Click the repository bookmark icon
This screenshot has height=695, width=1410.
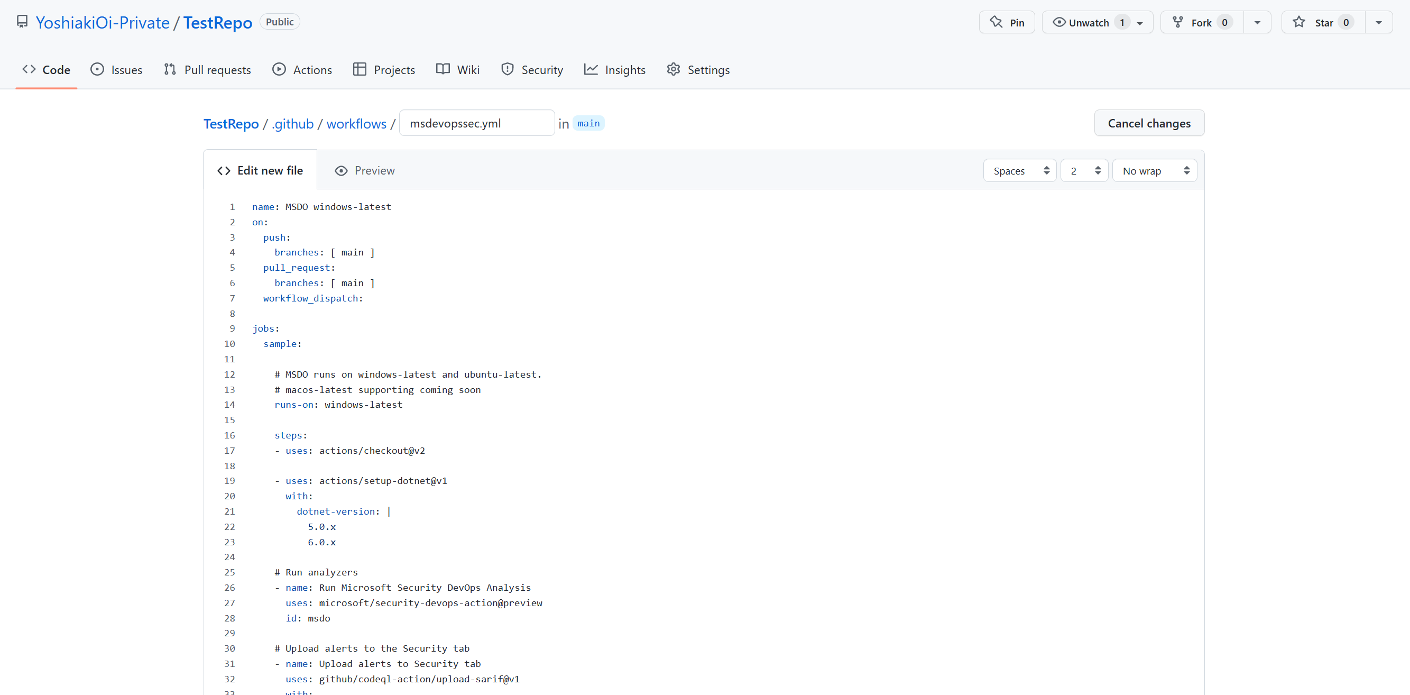[x=22, y=21]
